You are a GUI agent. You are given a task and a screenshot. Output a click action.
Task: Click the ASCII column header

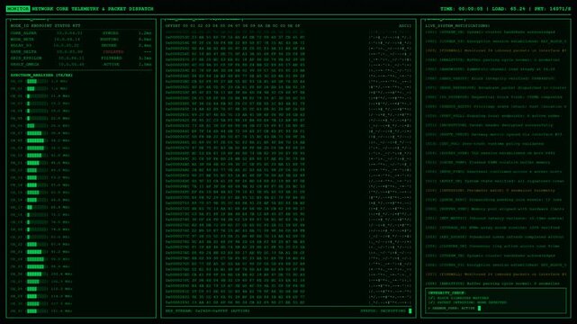click(405, 26)
